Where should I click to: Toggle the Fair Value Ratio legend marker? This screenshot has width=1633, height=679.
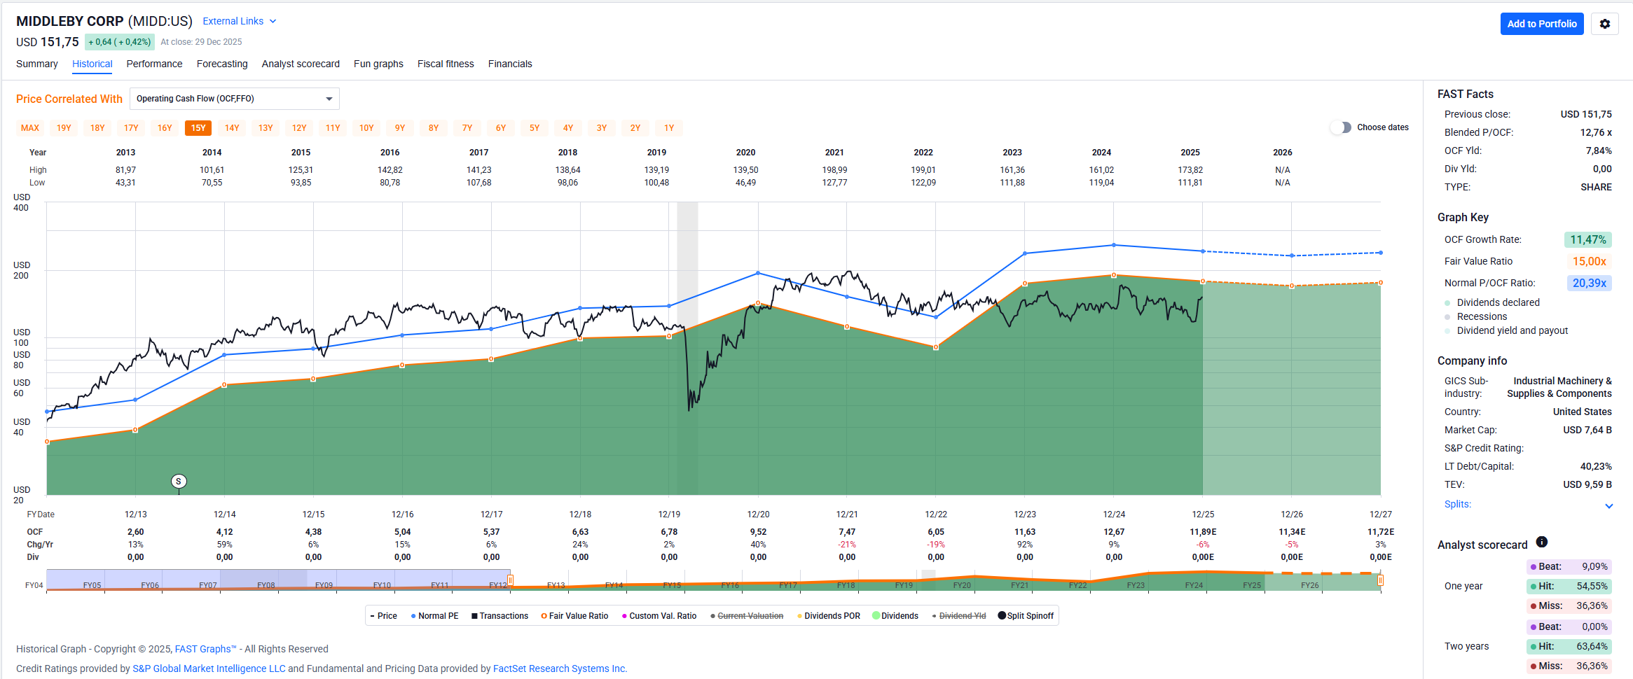pos(544,616)
